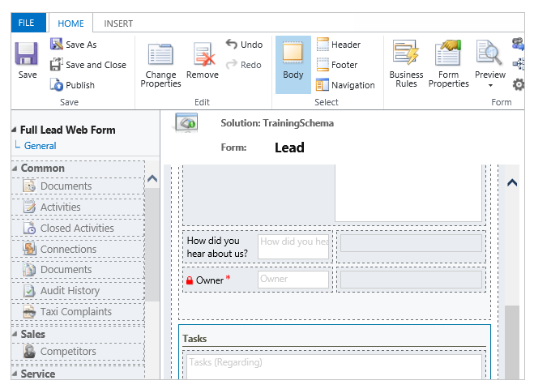Click the Owner field label
534x389 pixels.
click(210, 280)
